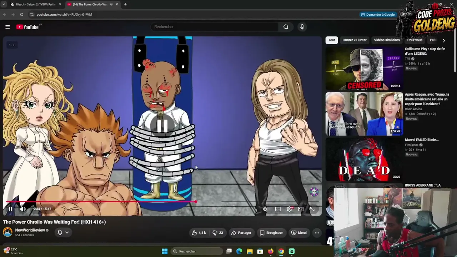Screen dimensions: 457x257
Task: Open 'Après Reagan, avec Trump' video title
Action: pos(427,99)
